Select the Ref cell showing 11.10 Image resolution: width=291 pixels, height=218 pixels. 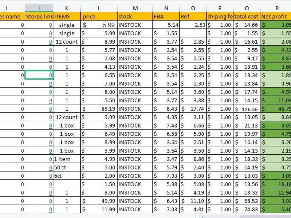(193, 201)
